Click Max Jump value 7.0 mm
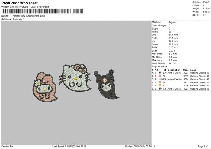Viewport: 211px width, 149px height. click(173, 60)
